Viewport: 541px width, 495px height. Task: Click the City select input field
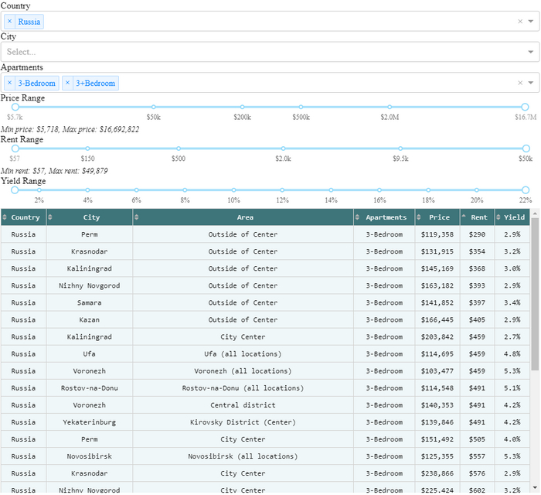click(x=255, y=52)
